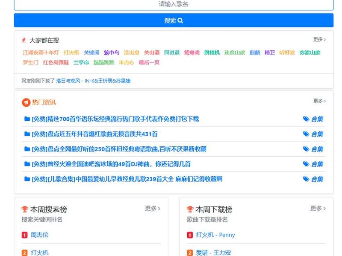The height and width of the screenshot is (256, 342).
Task: Select the 同进退 hot search tag
Action: point(172,52)
